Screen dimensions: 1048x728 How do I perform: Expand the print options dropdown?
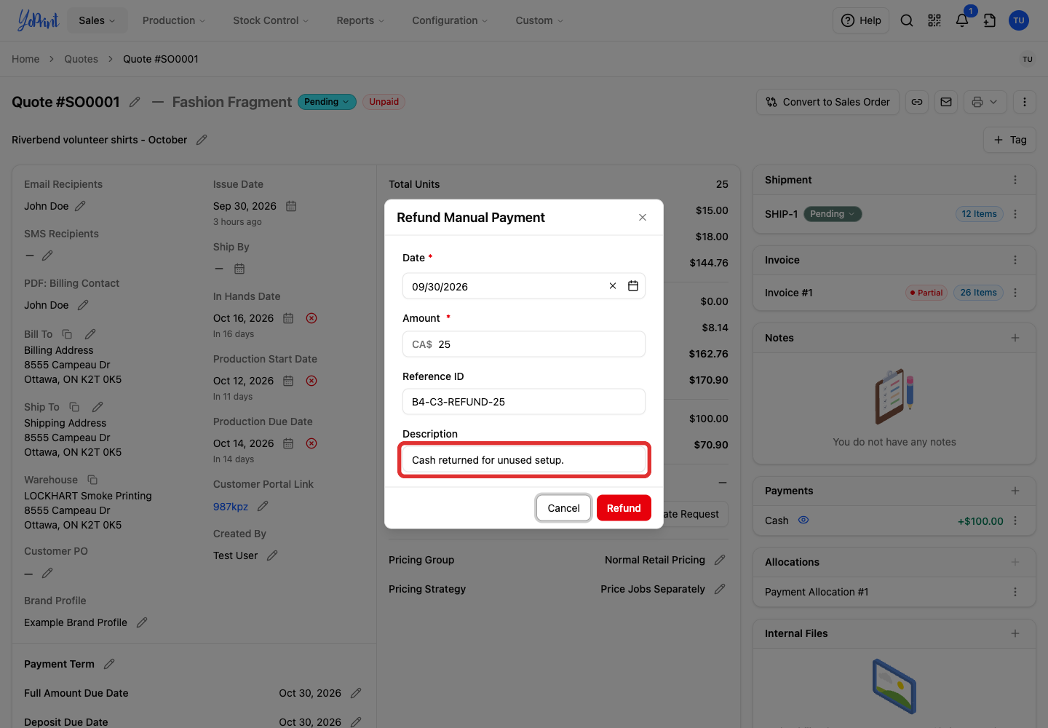coord(993,102)
